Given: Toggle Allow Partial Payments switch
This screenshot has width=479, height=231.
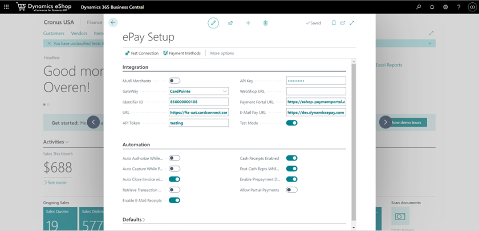Looking at the screenshot, I should coord(292,190).
